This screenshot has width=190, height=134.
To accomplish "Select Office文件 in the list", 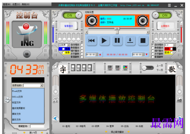I will click(17, 97).
